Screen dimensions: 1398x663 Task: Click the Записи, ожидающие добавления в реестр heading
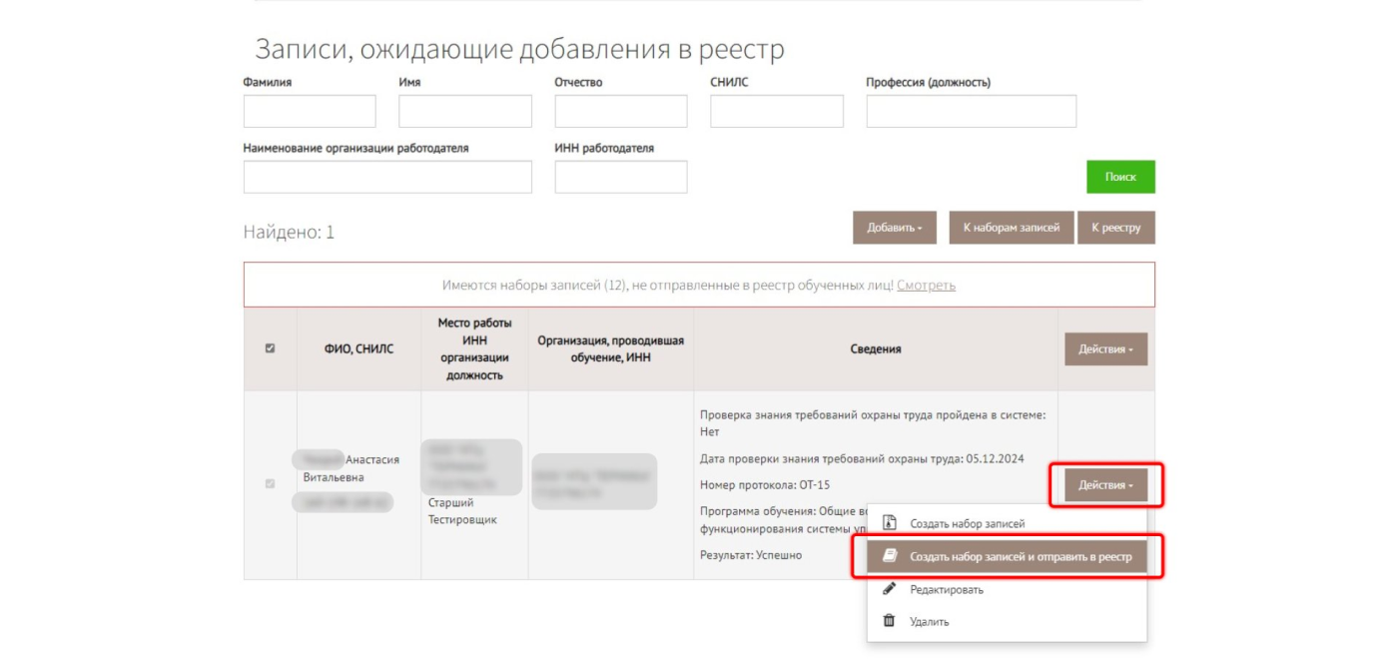click(x=519, y=50)
